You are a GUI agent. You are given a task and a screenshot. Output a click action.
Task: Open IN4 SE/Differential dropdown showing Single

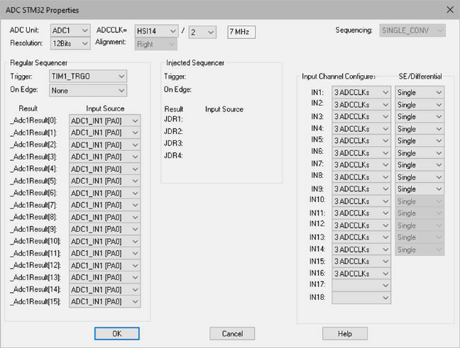pyautogui.click(x=420, y=129)
